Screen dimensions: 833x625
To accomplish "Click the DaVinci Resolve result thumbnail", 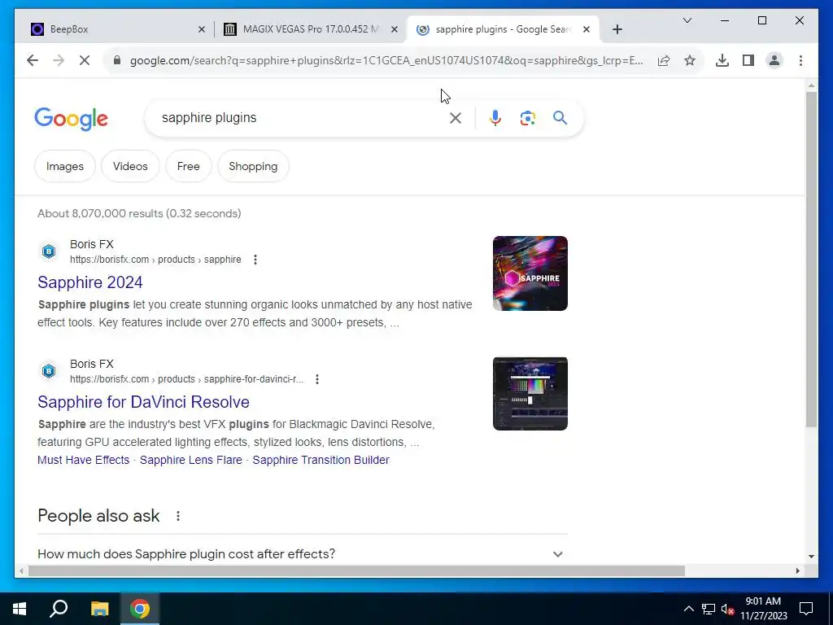I will (530, 394).
